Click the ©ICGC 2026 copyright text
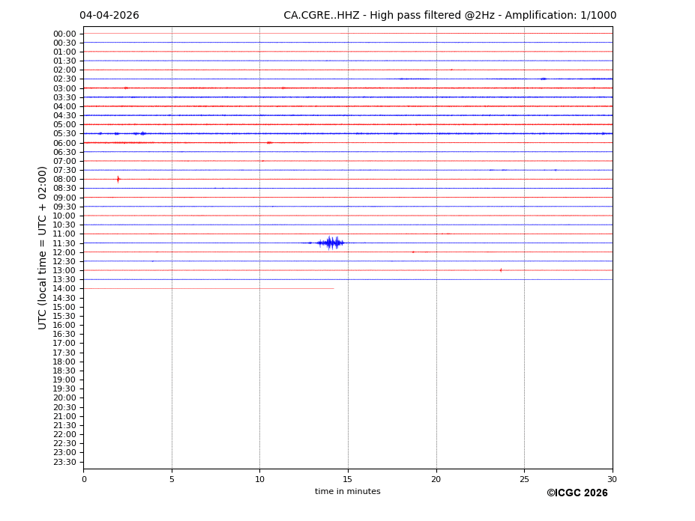The width and height of the screenshot is (695, 521). (x=577, y=493)
